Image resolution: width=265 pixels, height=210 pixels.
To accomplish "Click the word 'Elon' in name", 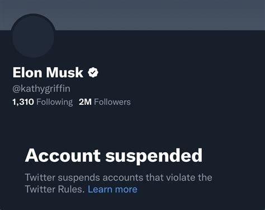I will 27,72.
